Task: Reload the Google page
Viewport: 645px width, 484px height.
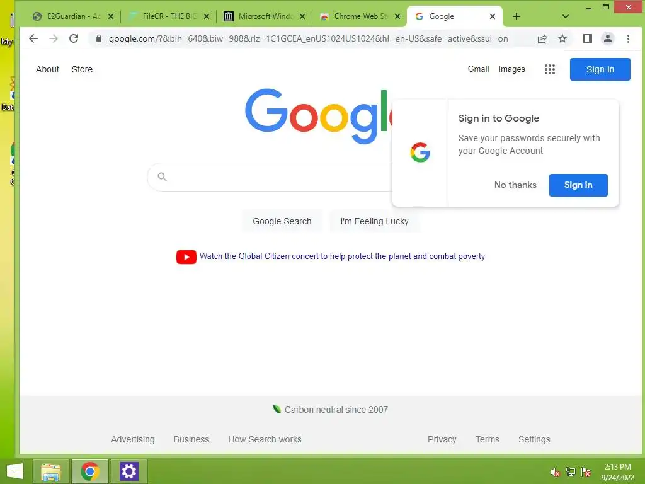Action: 74,38
